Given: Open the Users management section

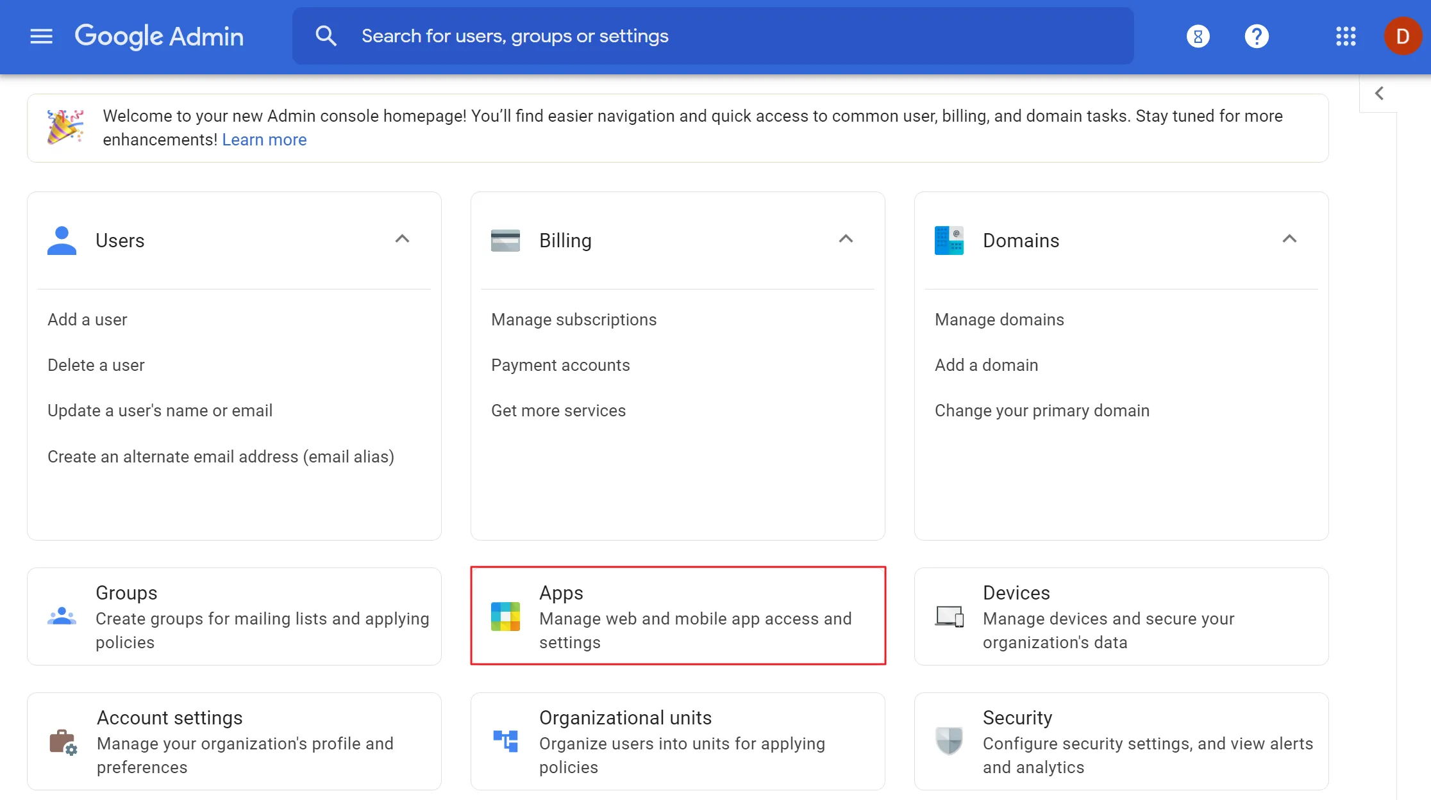Looking at the screenshot, I should tap(118, 240).
